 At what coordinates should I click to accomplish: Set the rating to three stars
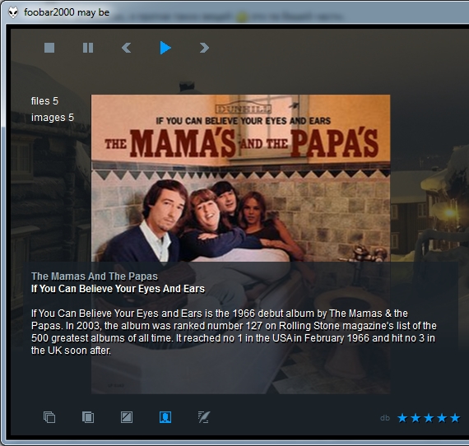tap(429, 418)
